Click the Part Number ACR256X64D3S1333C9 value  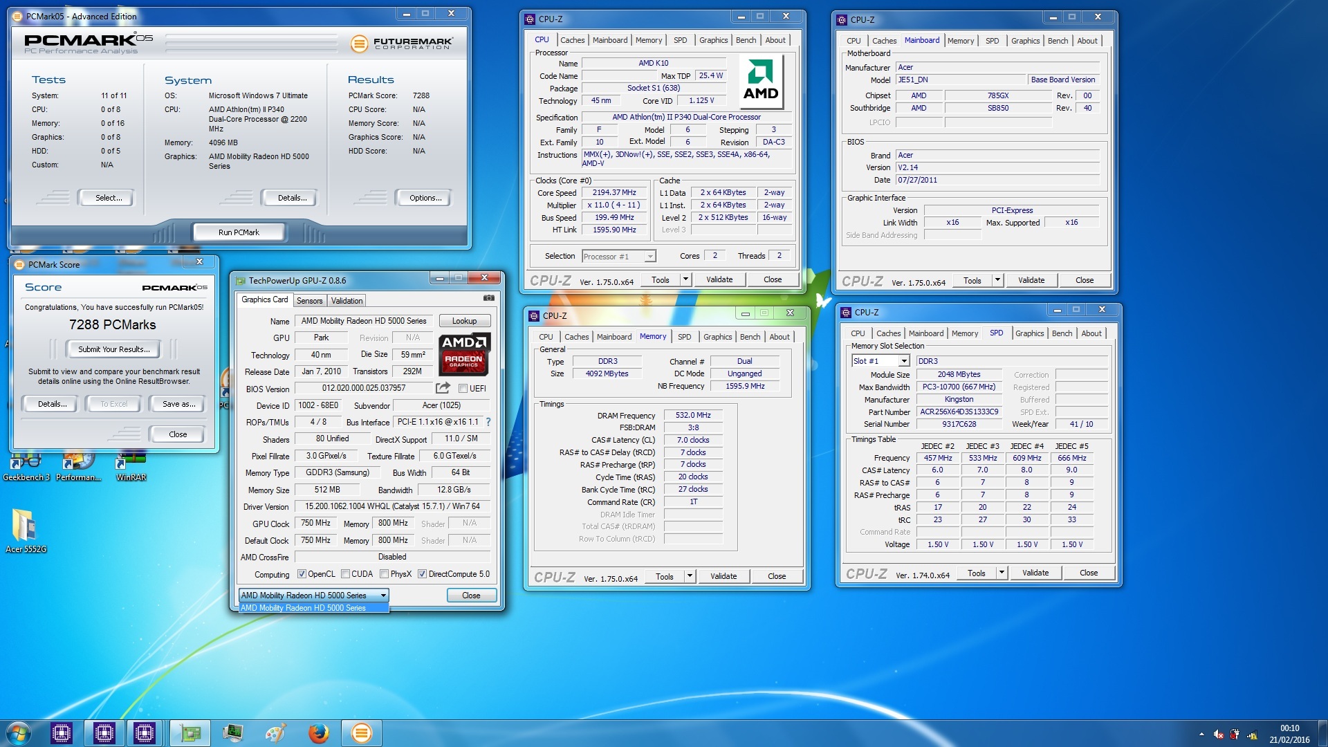click(959, 412)
